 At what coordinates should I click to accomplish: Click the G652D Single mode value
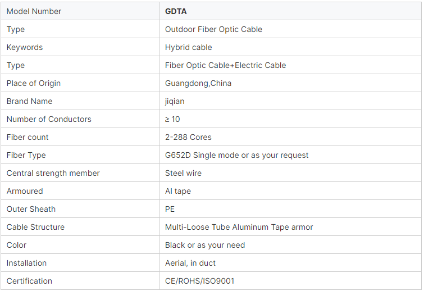(236, 155)
